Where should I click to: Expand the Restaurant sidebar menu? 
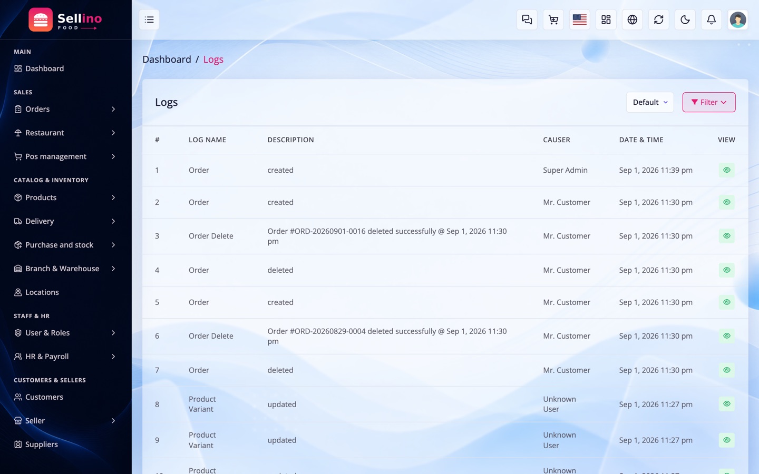click(65, 133)
